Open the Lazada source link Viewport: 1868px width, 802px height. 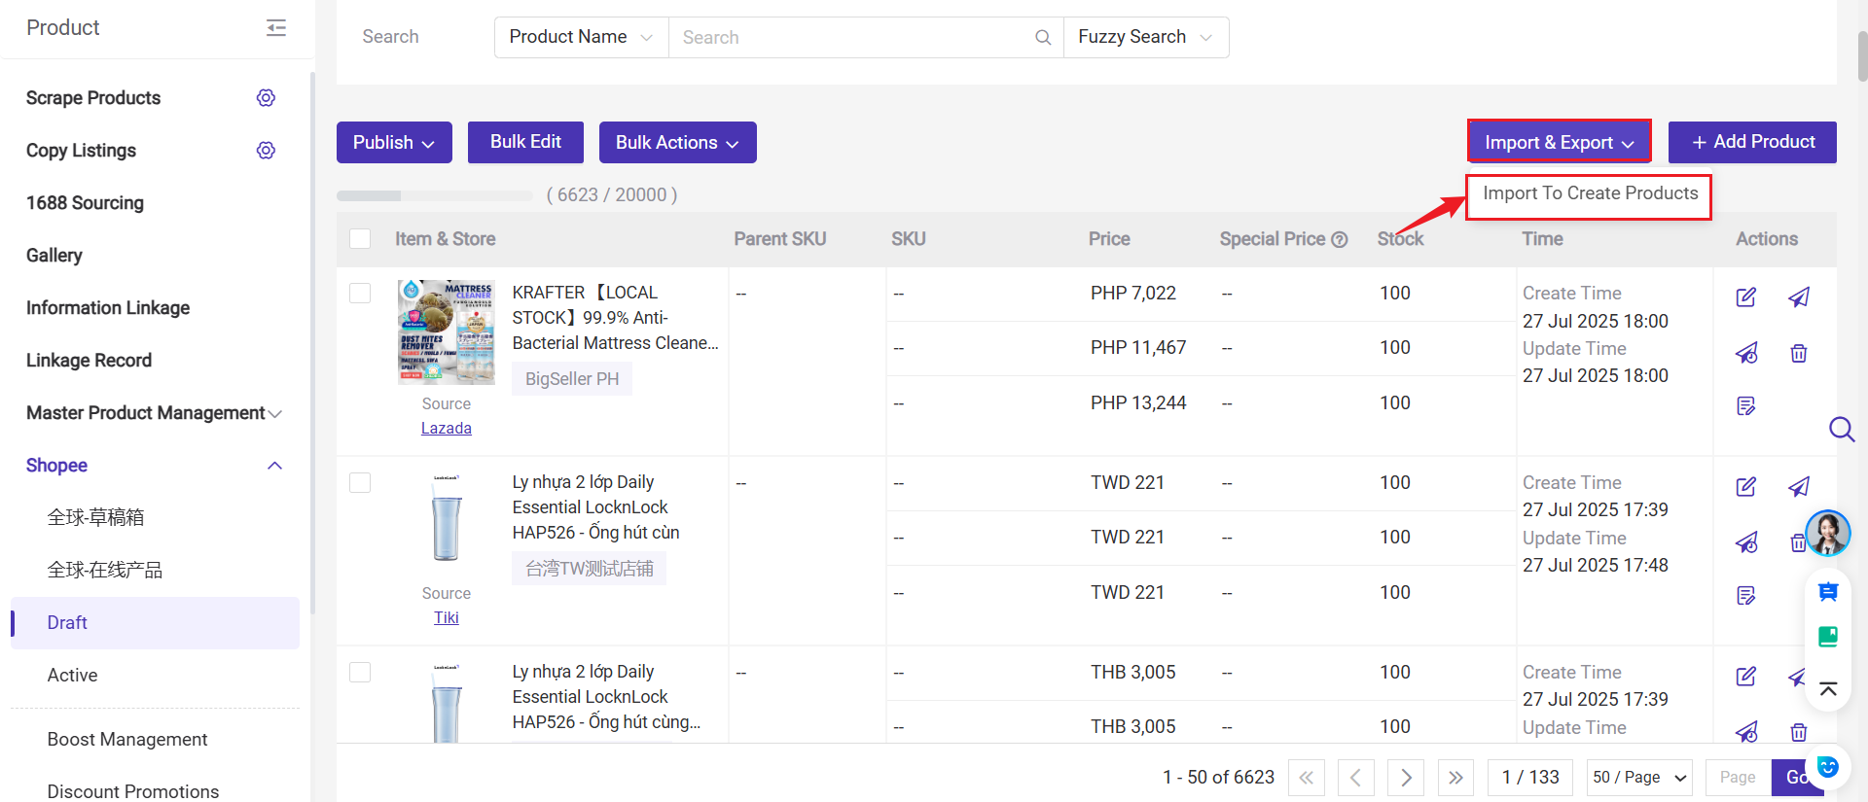pos(447,428)
